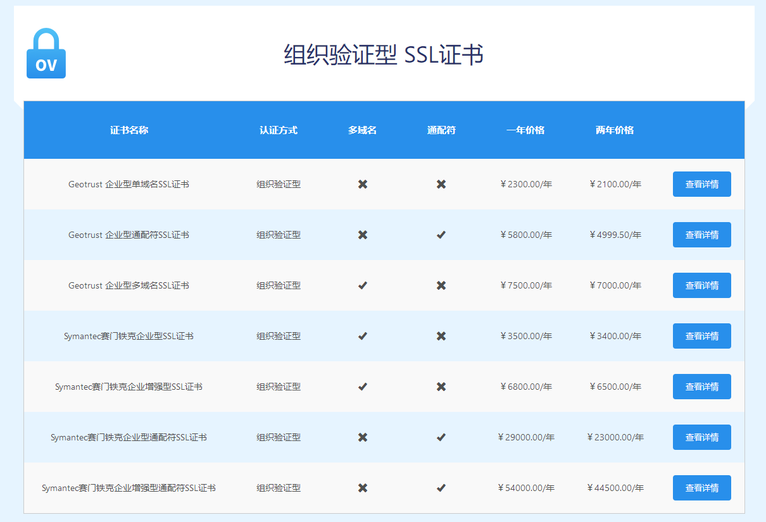766x522 pixels.
Task: Click 组织验证型 in the Symantec赛门铁克企业增强型SSL证书 row
Action: pos(279,387)
